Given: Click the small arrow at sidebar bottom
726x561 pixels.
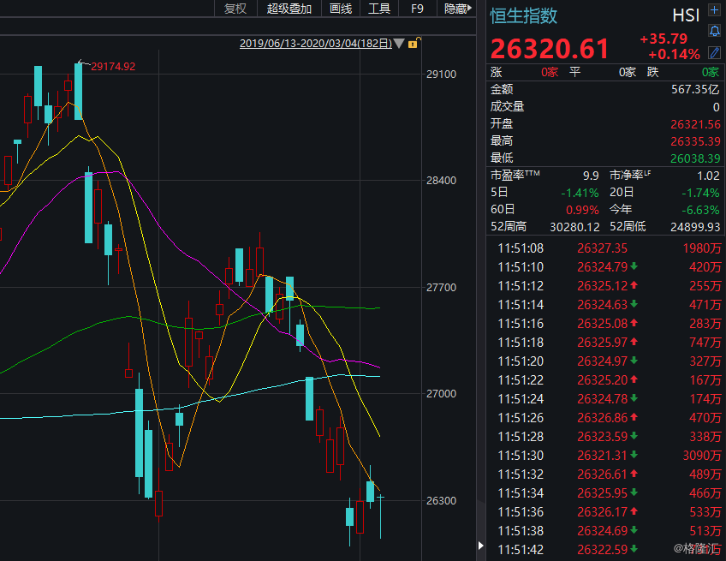Looking at the screenshot, I should 479,546.
